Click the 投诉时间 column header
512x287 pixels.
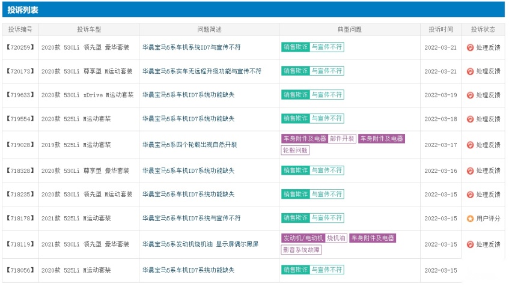point(440,29)
